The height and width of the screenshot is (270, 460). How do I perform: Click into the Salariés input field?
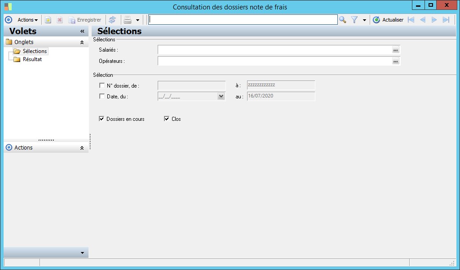tap(274, 49)
